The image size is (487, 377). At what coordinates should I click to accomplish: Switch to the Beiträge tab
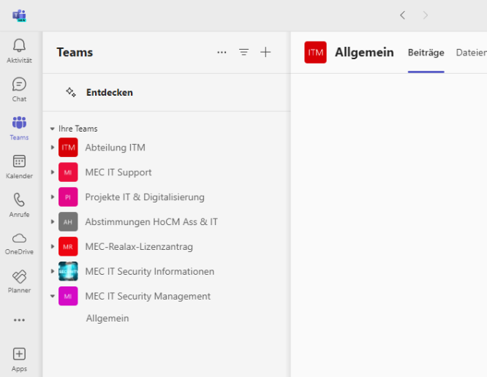pos(426,53)
